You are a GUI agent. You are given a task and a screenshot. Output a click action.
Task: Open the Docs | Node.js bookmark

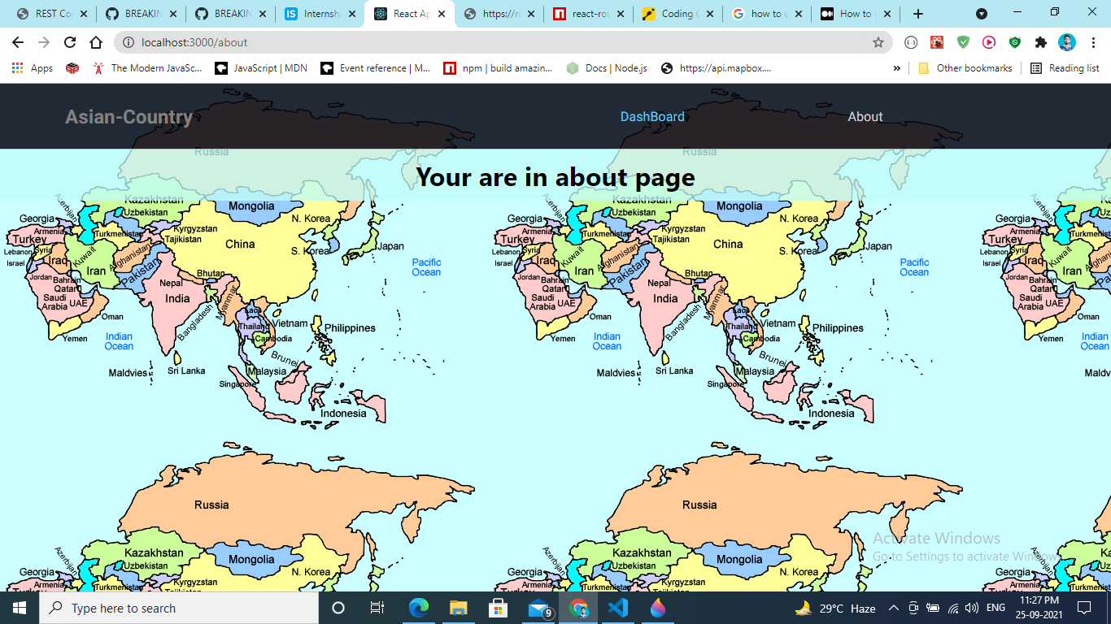coord(607,68)
